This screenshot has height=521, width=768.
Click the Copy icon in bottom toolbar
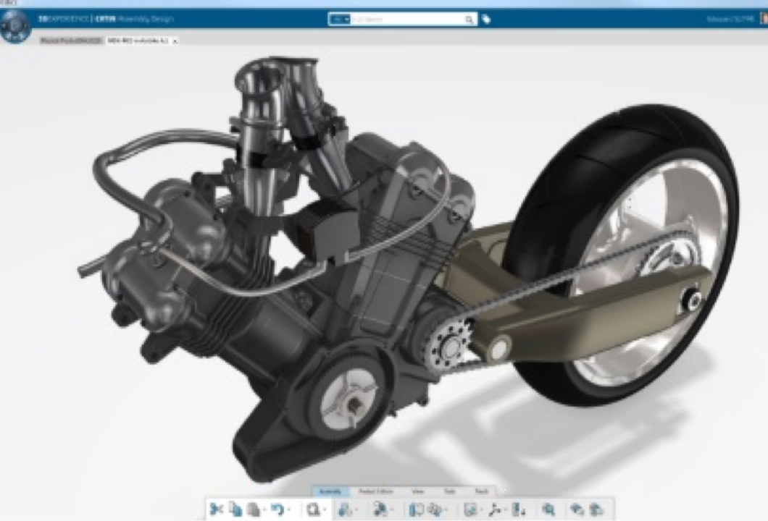click(x=235, y=509)
